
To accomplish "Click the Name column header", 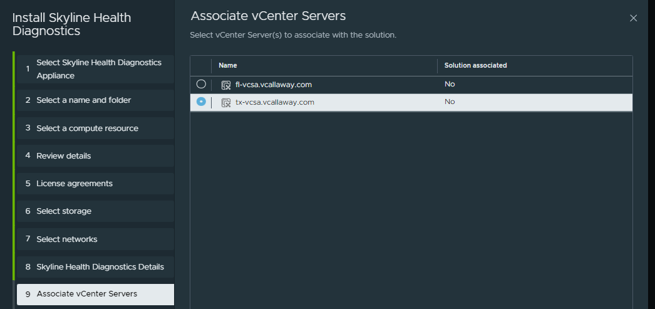I will 228,66.
